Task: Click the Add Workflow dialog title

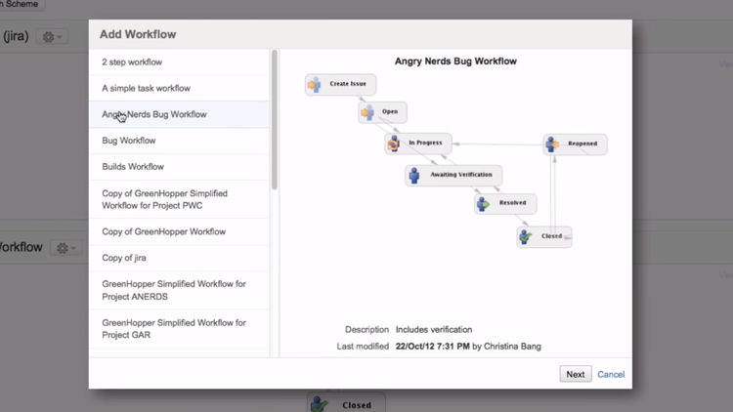Action: [x=138, y=34]
